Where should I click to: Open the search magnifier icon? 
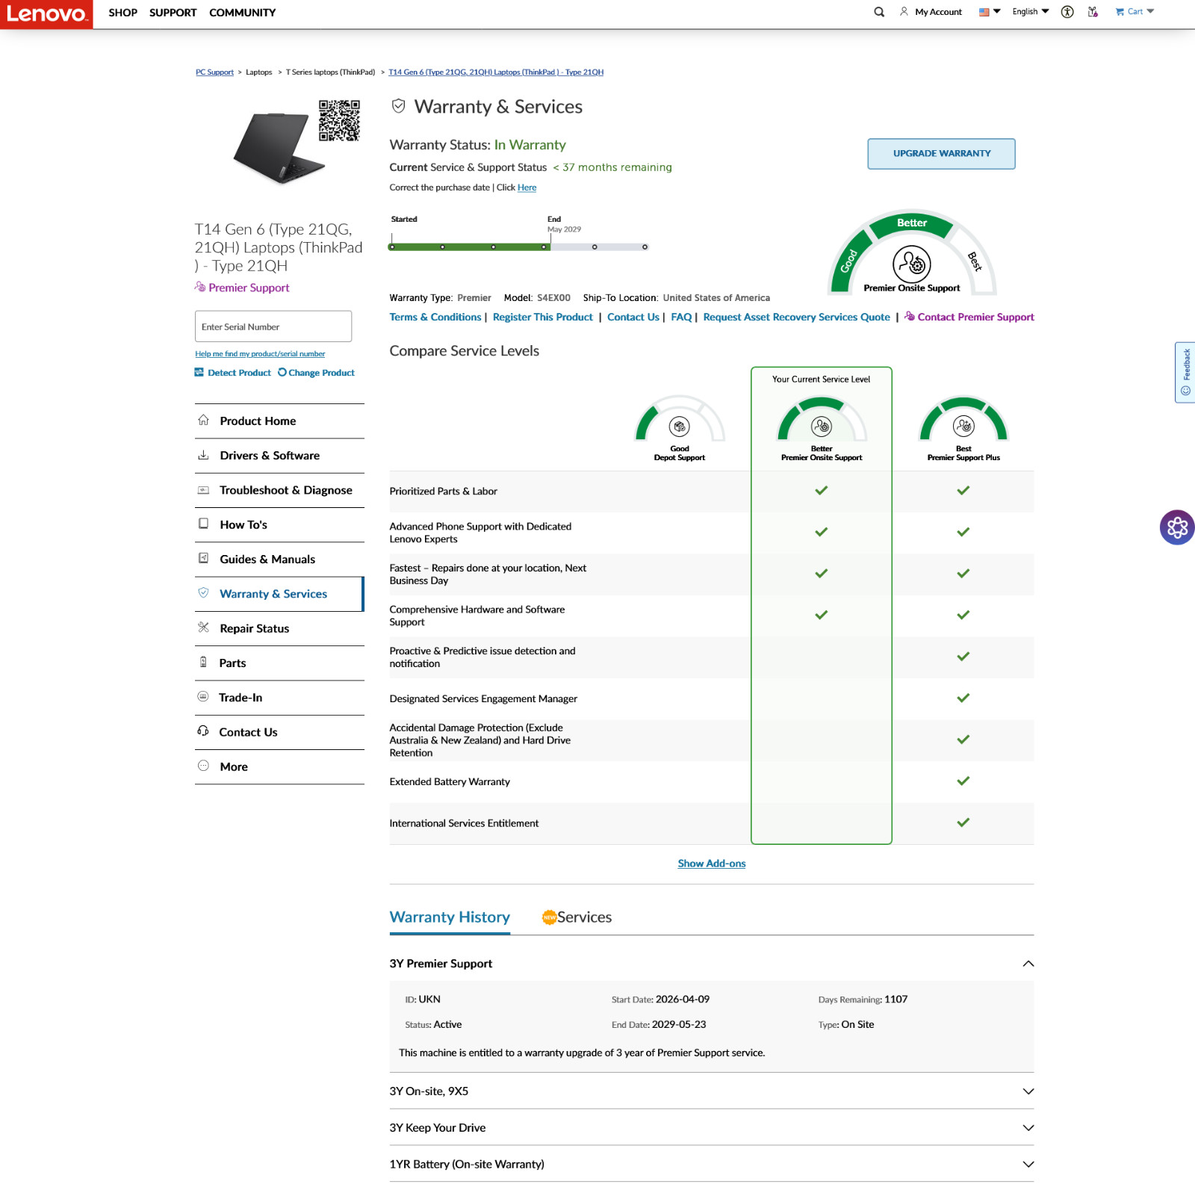coord(879,12)
